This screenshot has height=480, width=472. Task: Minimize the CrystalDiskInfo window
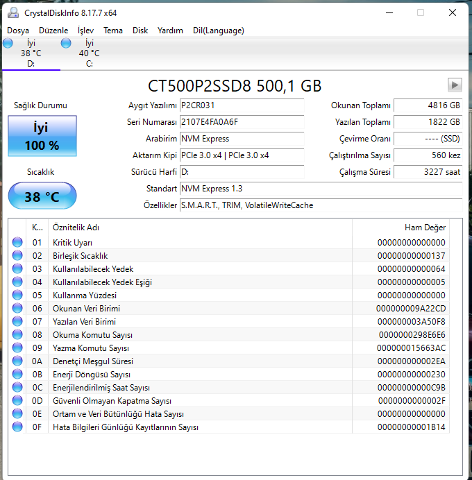(389, 12)
